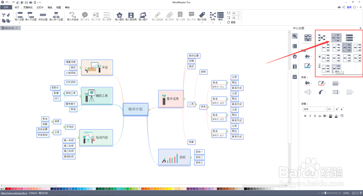Viewport: 363px width, 196px height.
Task: Open the format brush side panel tab
Action: [295, 36]
